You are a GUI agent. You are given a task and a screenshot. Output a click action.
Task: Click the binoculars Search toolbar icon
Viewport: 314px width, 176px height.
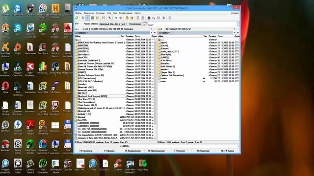pos(149,18)
